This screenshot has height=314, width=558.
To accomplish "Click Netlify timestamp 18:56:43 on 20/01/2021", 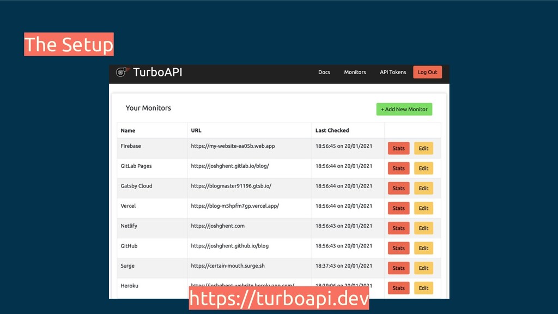I will point(344,226).
